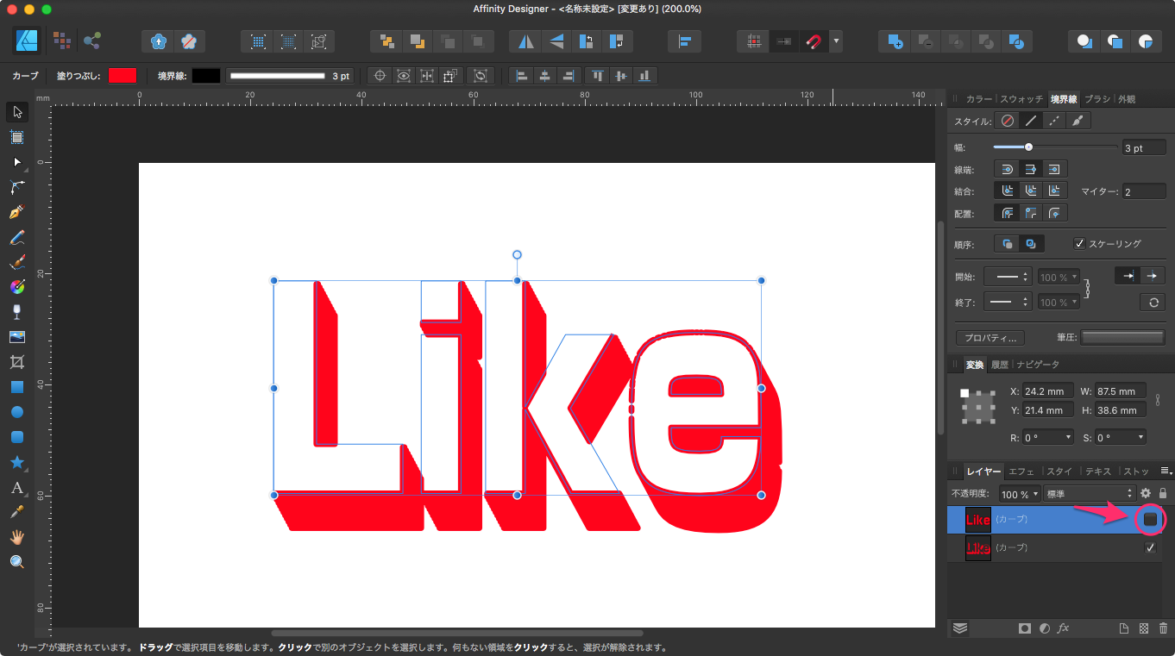Click the 筆圧 pressure profile button
1175x656 pixels.
click(1122, 337)
